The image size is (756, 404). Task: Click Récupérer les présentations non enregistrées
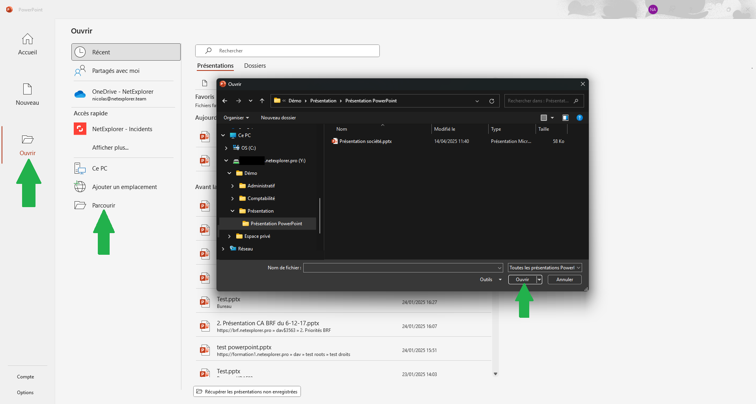coord(247,391)
